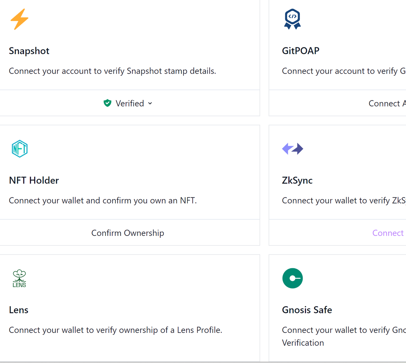This screenshot has height=363, width=406.
Task: Select the GitPOAP card title
Action: pyautogui.click(x=301, y=51)
